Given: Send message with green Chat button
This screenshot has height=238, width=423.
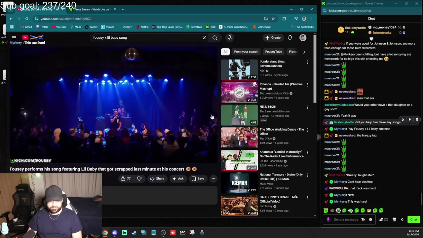Looking at the screenshot, I should (x=414, y=219).
